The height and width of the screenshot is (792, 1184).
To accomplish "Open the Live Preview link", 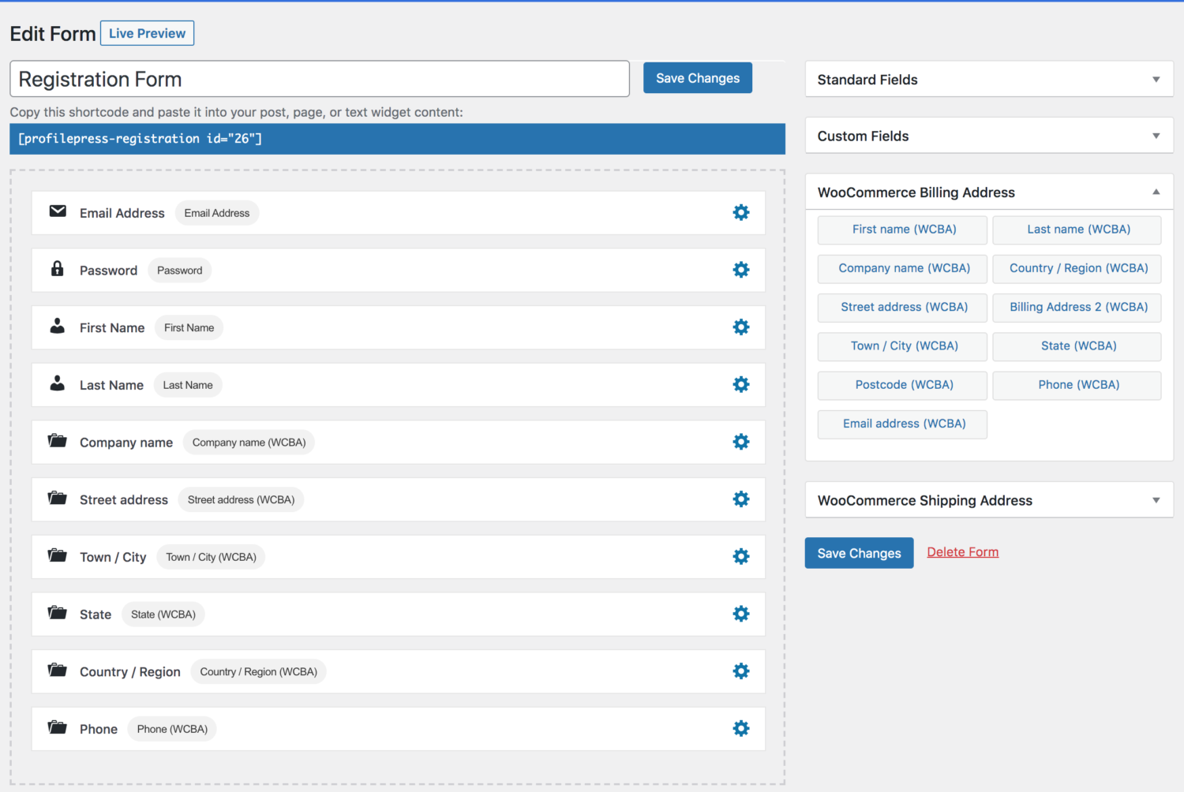I will coord(147,33).
